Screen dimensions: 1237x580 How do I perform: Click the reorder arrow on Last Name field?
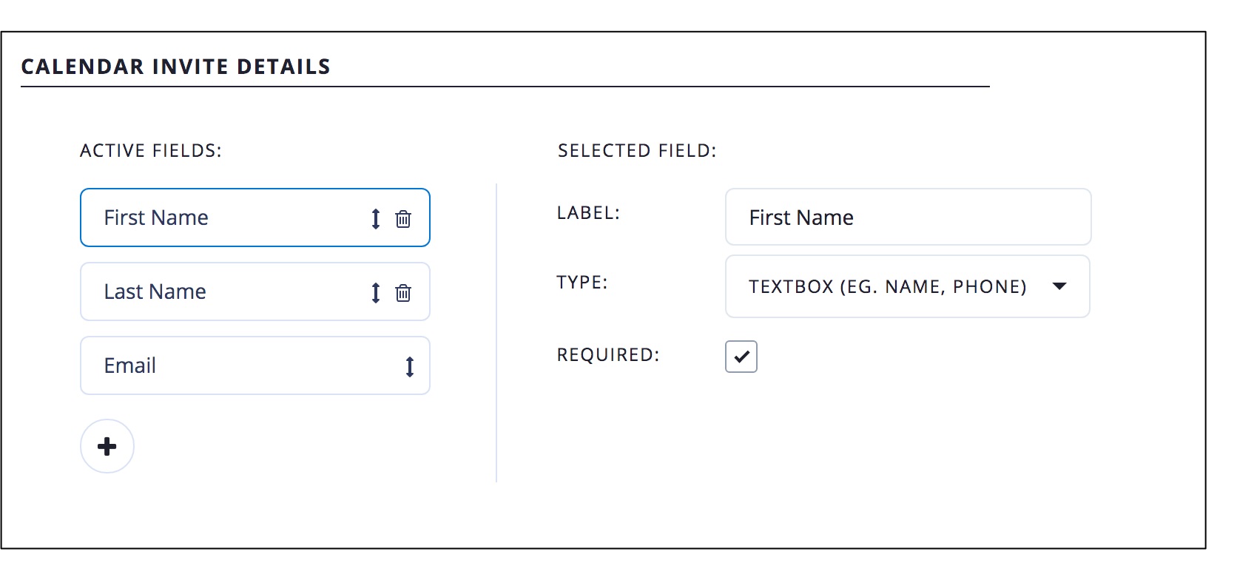point(376,292)
